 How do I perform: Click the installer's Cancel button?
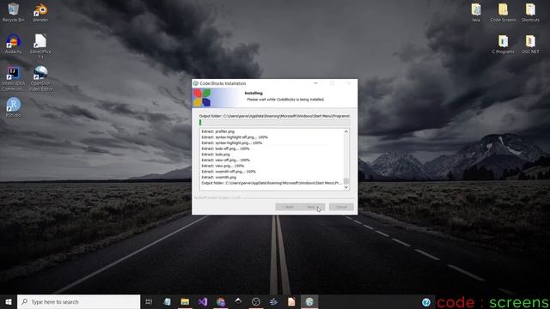click(341, 207)
